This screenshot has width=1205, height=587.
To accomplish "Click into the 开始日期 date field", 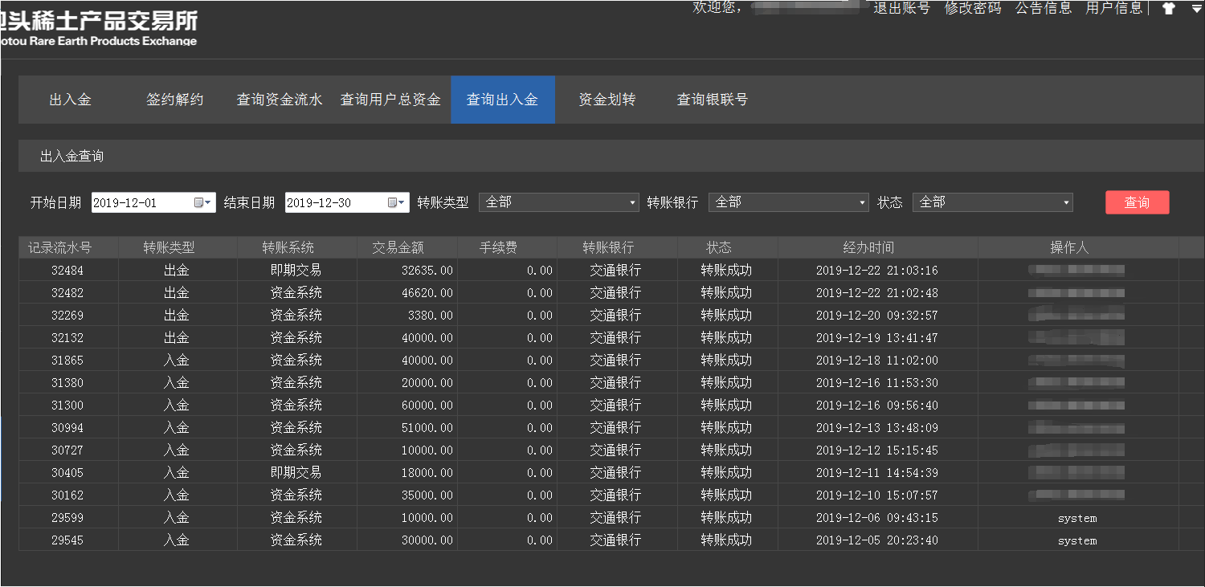I will point(141,203).
